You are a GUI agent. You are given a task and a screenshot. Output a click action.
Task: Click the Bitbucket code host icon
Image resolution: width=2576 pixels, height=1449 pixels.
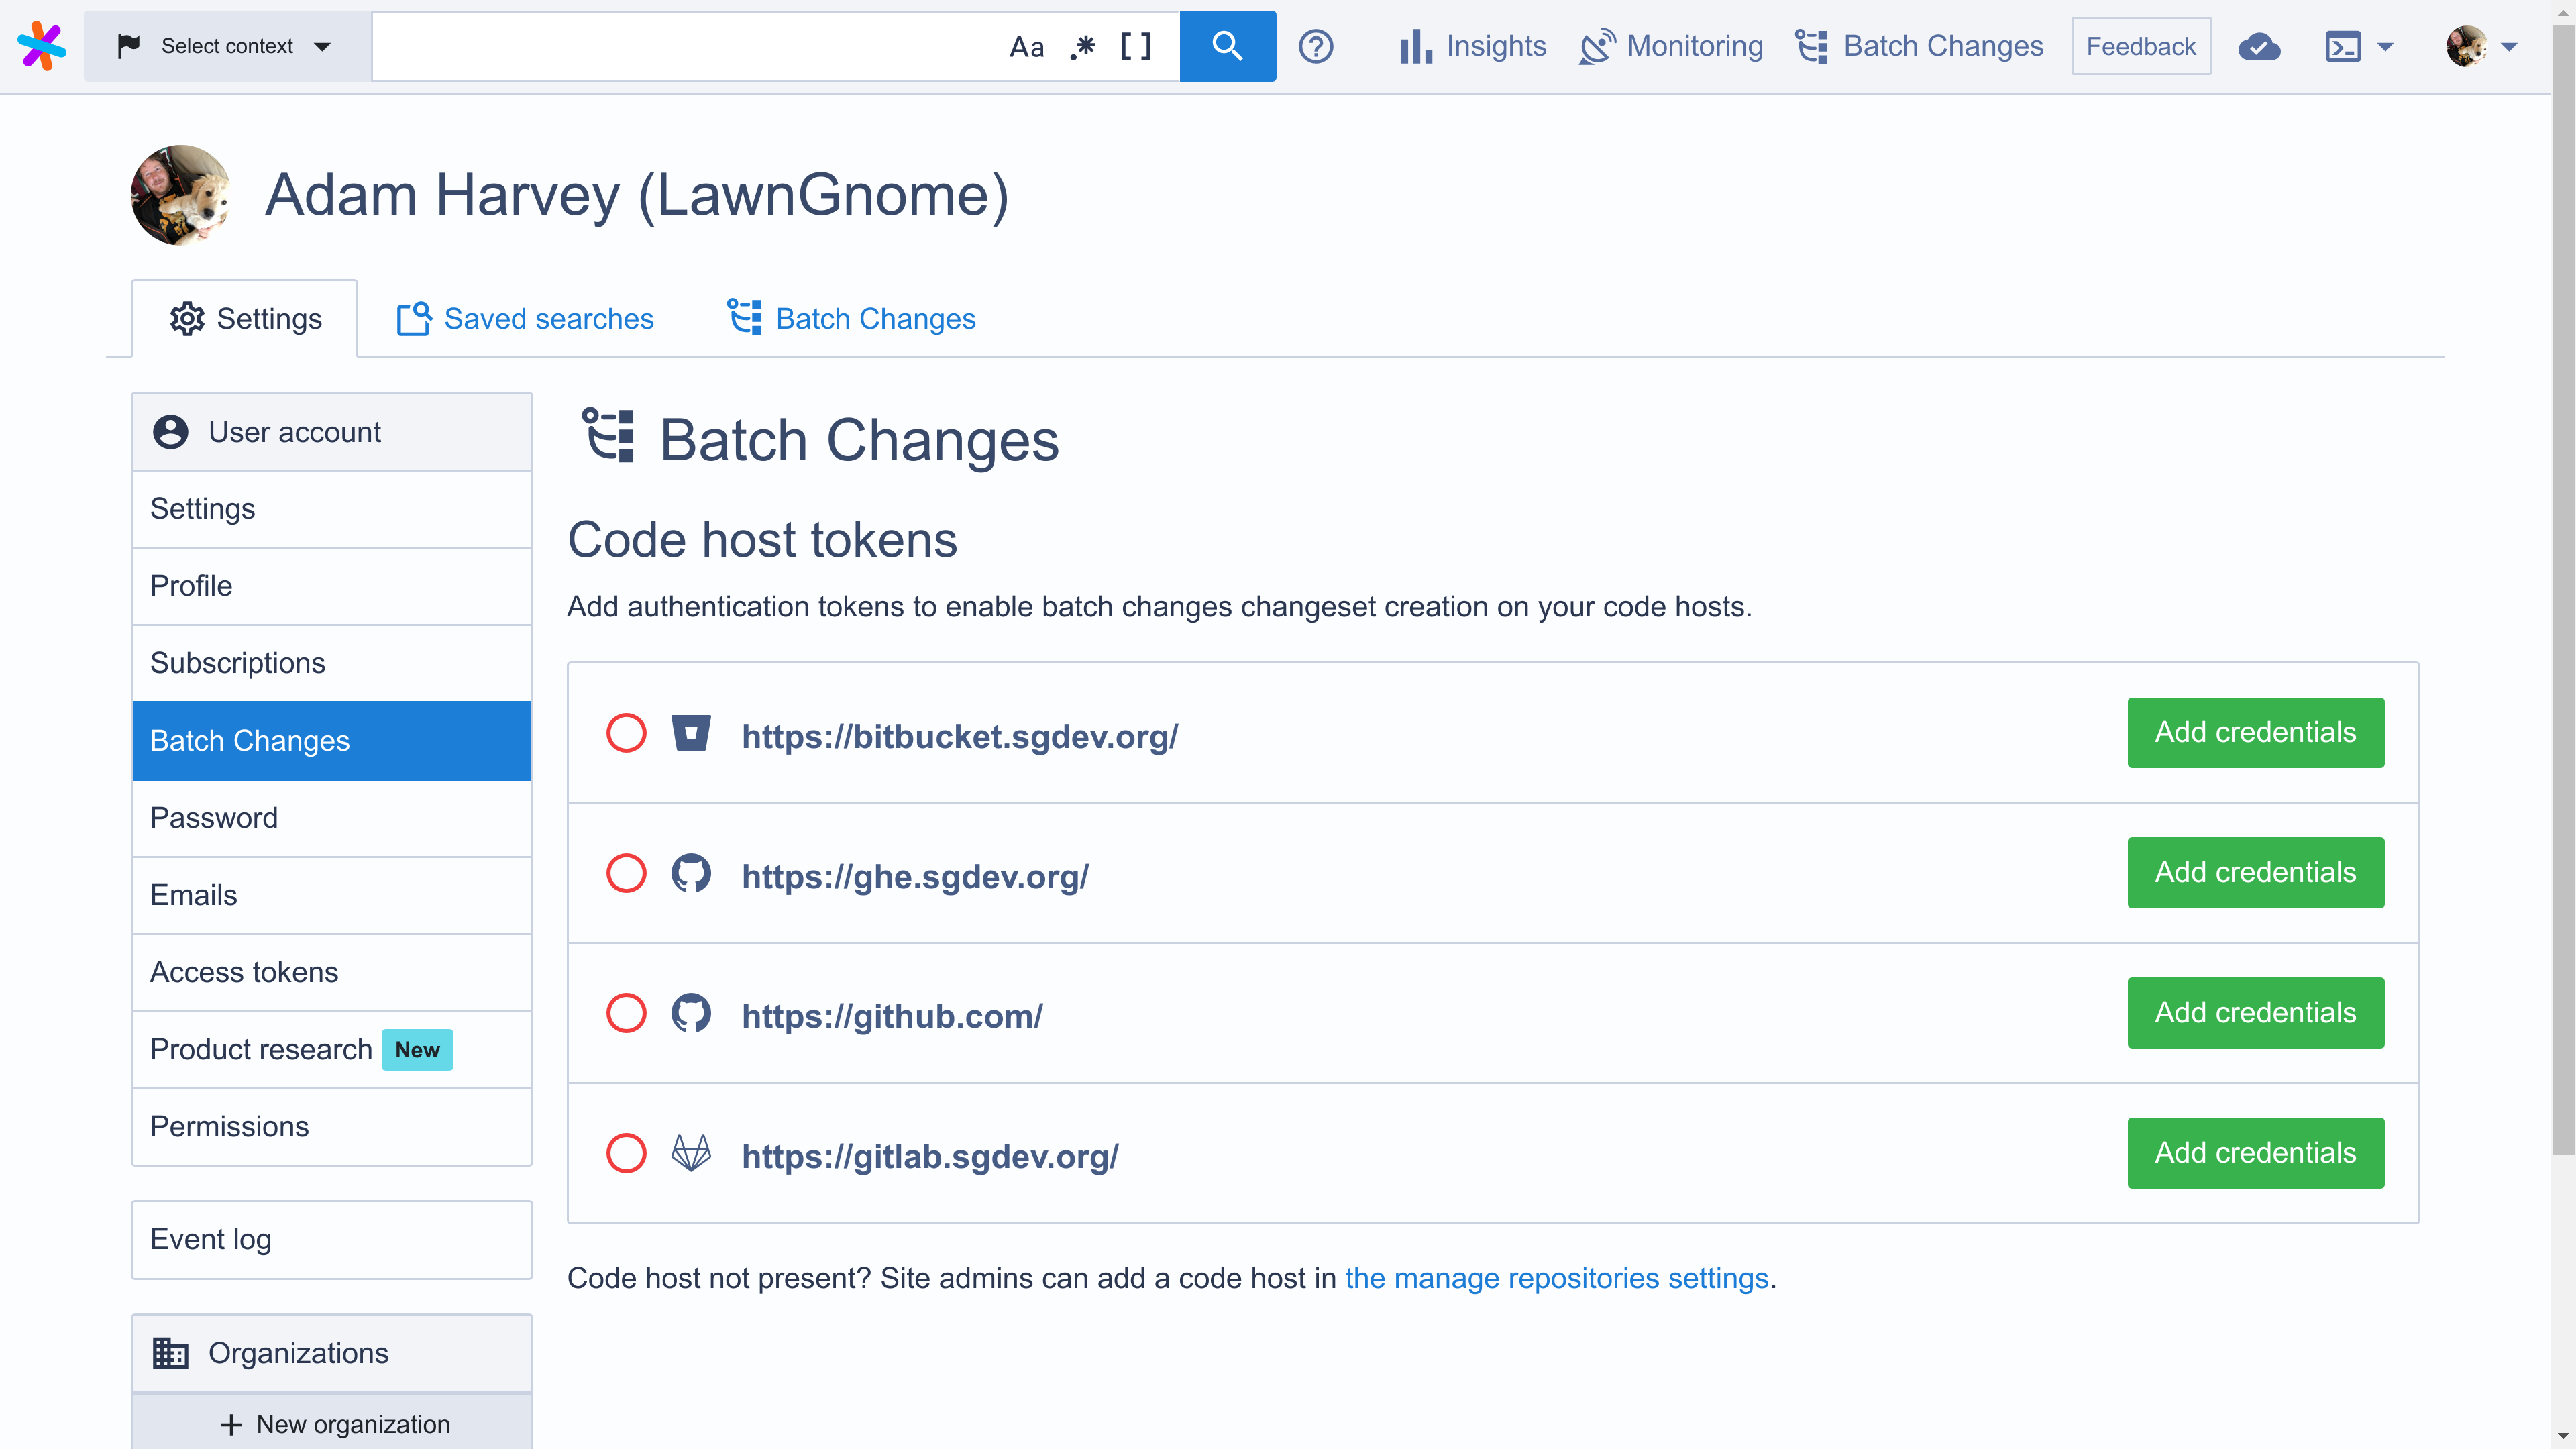[690, 733]
